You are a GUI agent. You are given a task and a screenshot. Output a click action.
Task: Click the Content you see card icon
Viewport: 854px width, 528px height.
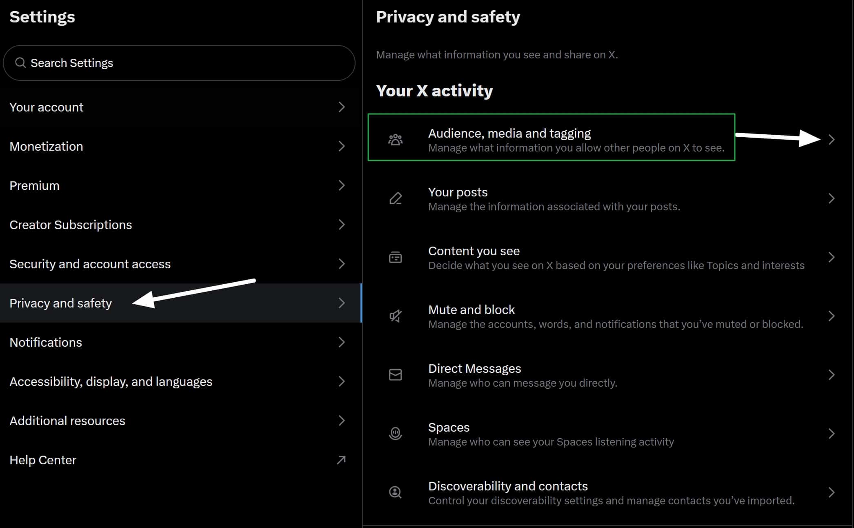395,257
